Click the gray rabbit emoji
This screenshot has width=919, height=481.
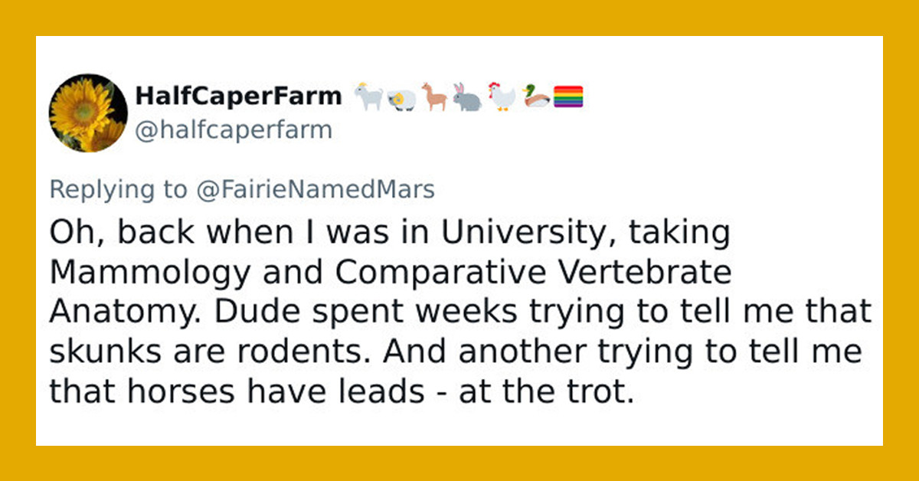pos(466,97)
